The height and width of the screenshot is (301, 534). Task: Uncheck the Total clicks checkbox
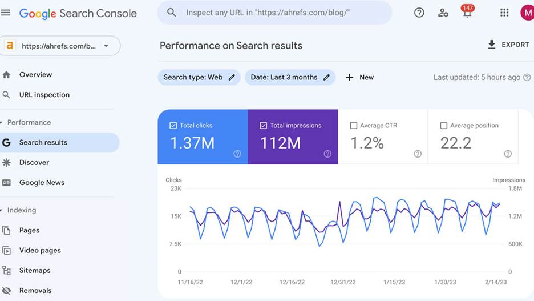click(x=173, y=126)
